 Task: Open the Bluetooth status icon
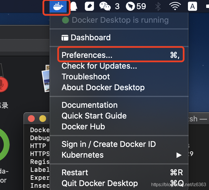(x=158, y=6)
